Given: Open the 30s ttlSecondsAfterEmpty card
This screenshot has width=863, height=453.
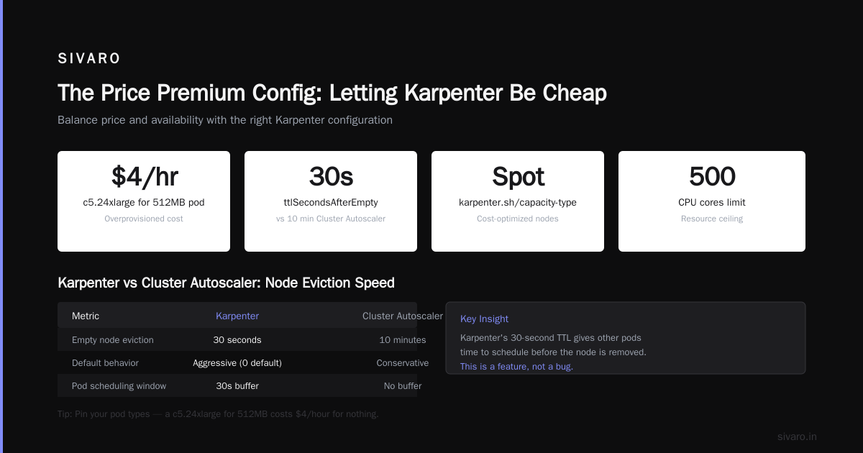Looking at the screenshot, I should coord(331,201).
